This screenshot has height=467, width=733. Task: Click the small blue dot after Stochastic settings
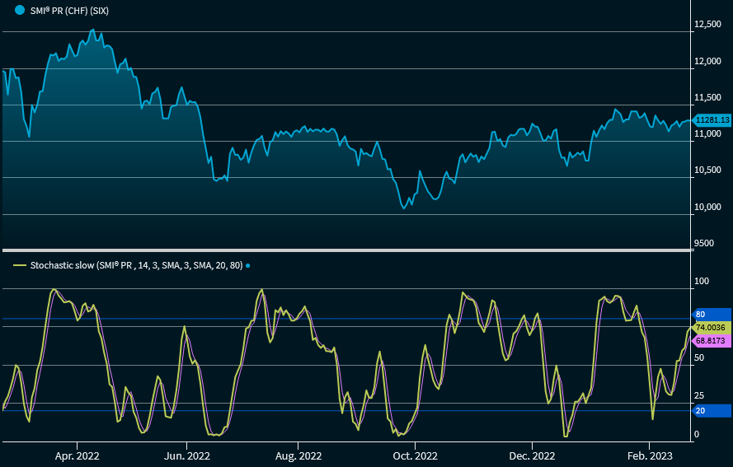[248, 266]
